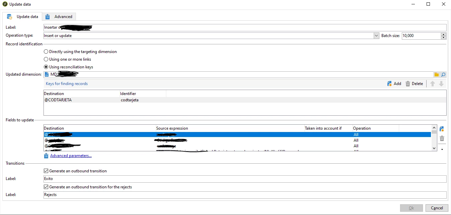Open the Operation type dropdown
The height and width of the screenshot is (215, 451).
(376, 36)
